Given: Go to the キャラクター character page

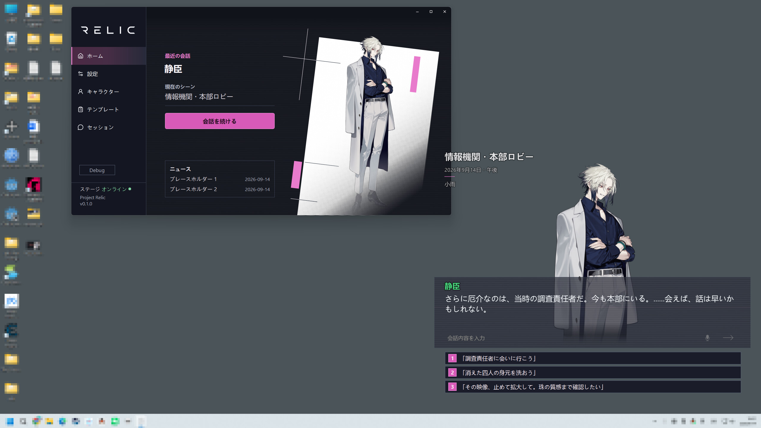Looking at the screenshot, I should pos(109,92).
